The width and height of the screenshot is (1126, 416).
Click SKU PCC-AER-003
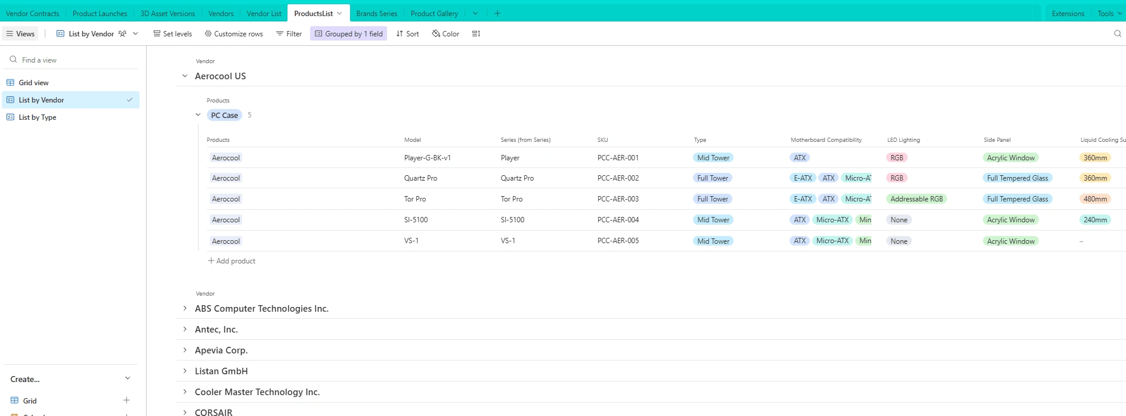click(x=618, y=199)
